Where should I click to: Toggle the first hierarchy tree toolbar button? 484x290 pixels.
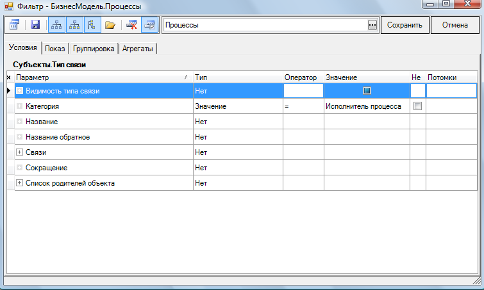point(56,25)
